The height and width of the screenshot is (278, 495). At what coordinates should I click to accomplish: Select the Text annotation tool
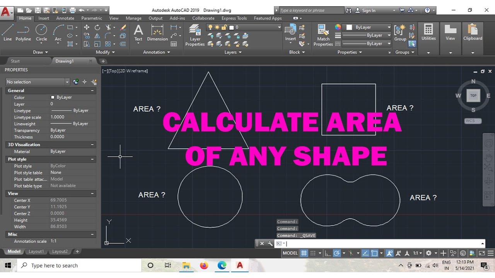(x=138, y=32)
